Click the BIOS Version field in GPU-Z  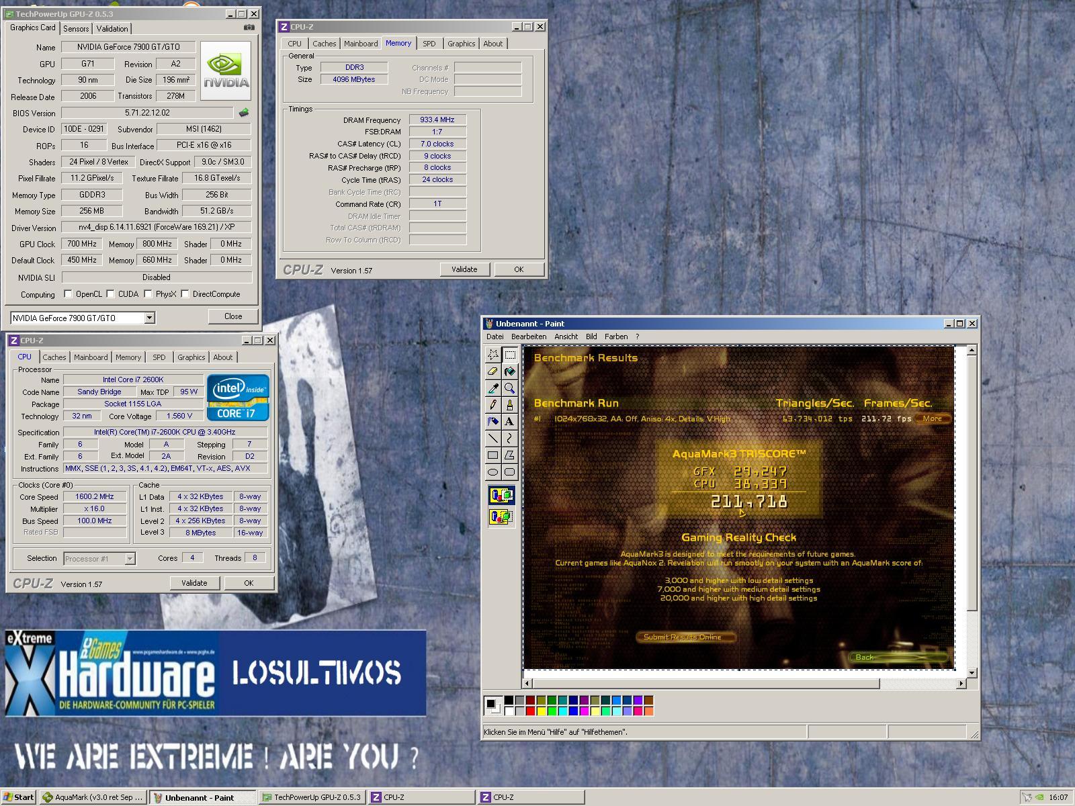pos(148,113)
